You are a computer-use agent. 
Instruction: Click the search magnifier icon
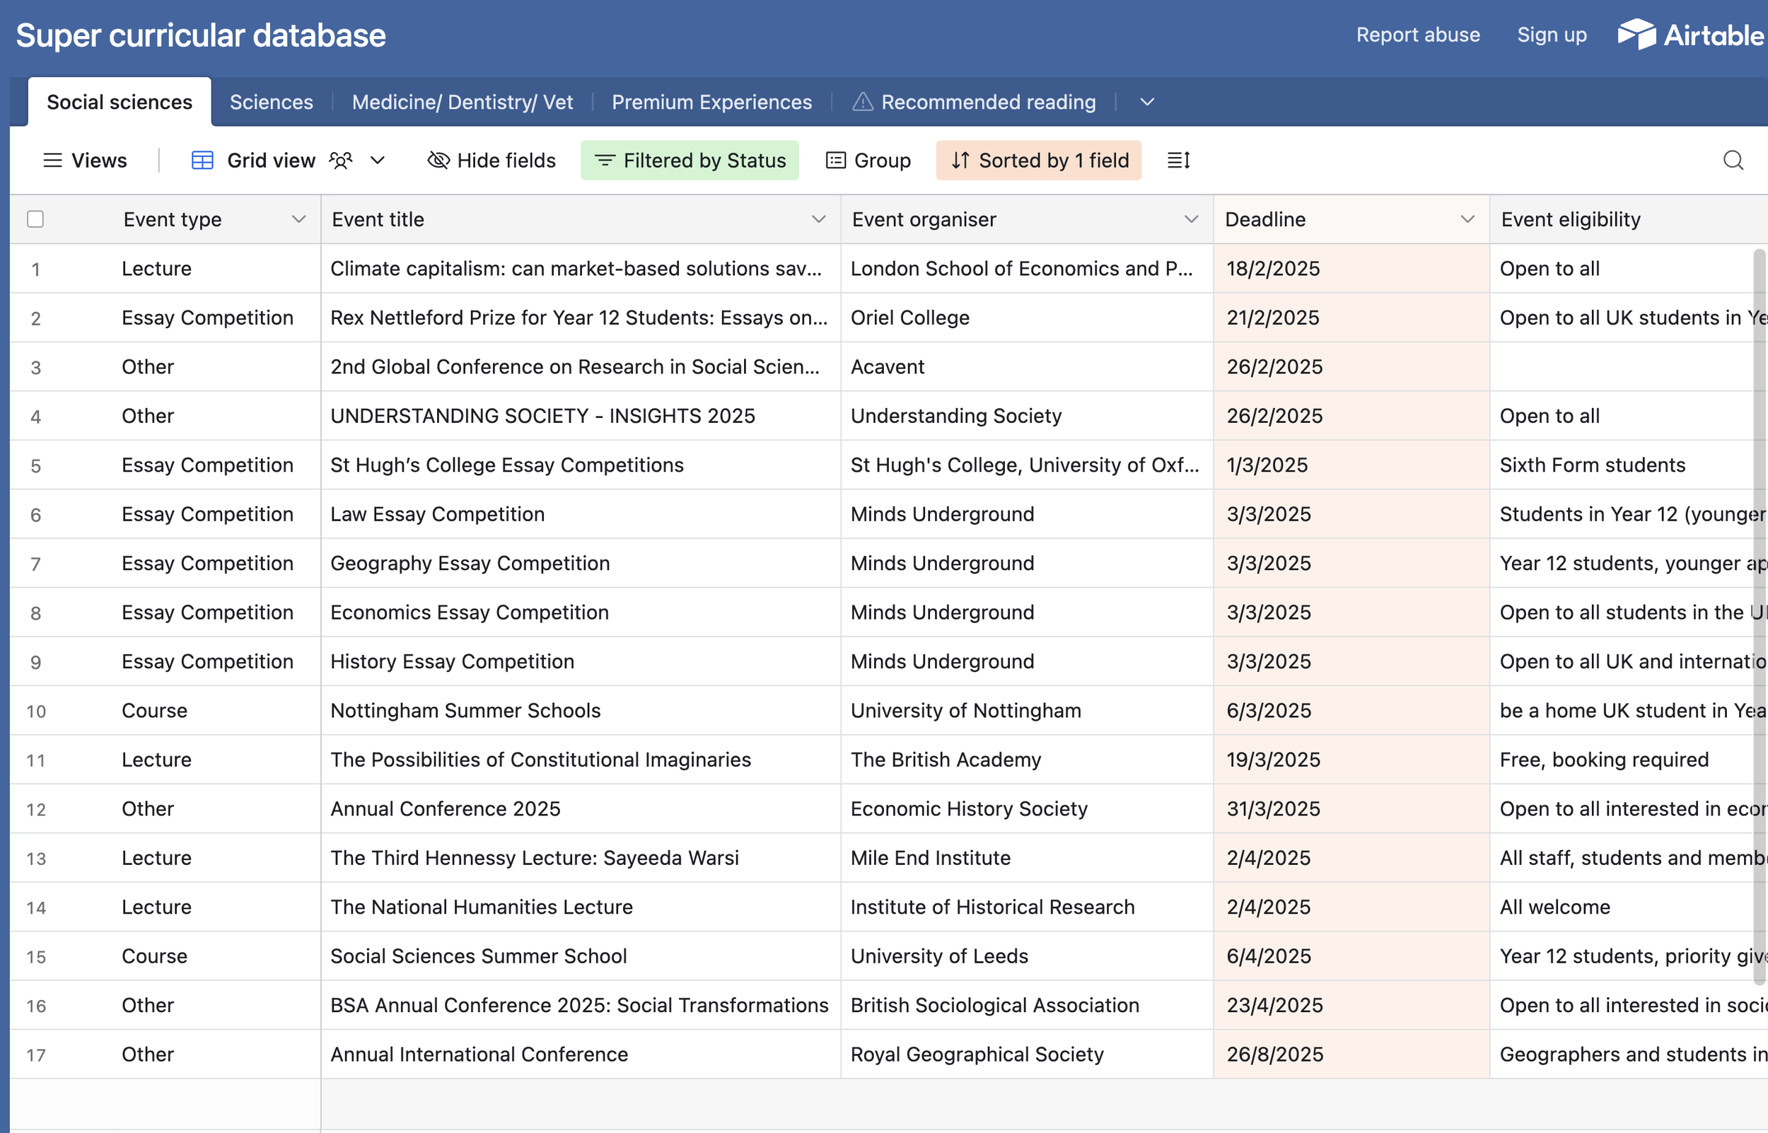click(x=1733, y=160)
